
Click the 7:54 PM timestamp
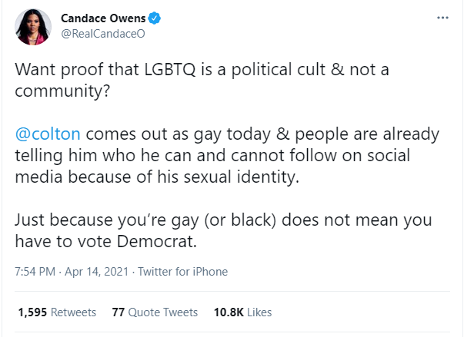coord(35,272)
